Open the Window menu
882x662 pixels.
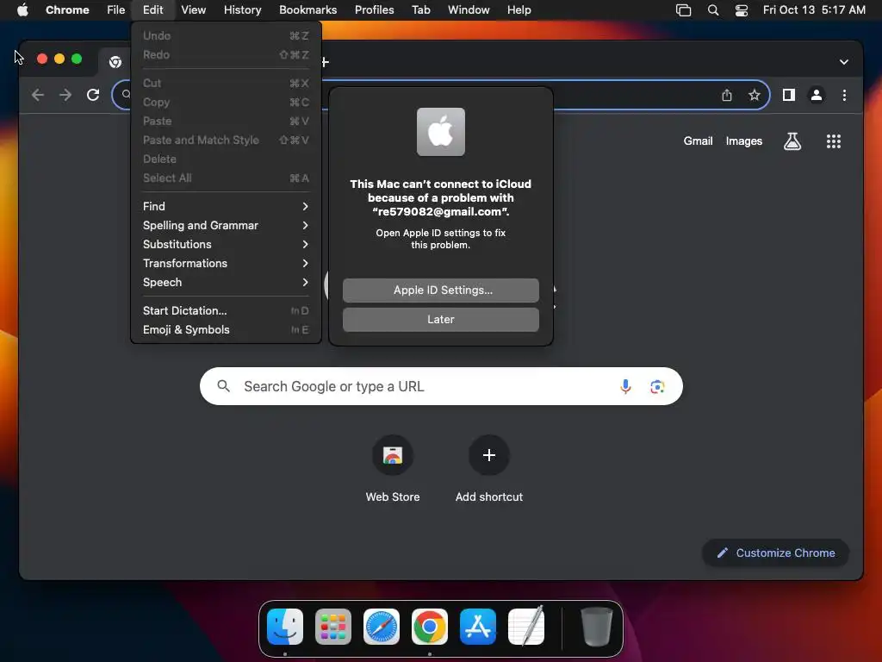click(469, 10)
